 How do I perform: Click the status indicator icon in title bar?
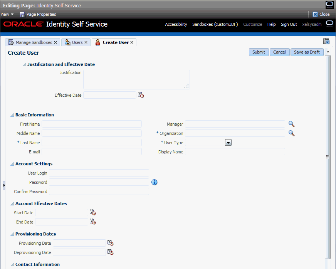(329, 5)
